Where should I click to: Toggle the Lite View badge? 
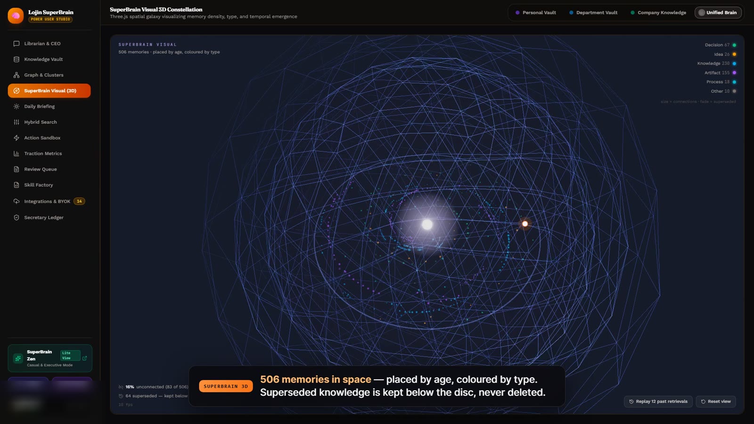point(70,355)
